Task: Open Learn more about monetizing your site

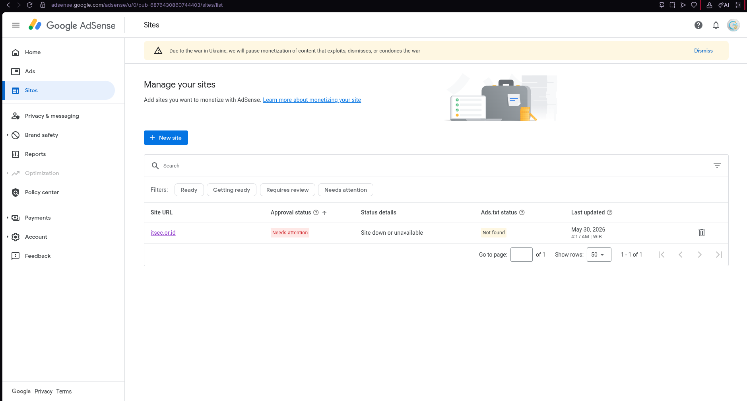Action: (x=312, y=100)
